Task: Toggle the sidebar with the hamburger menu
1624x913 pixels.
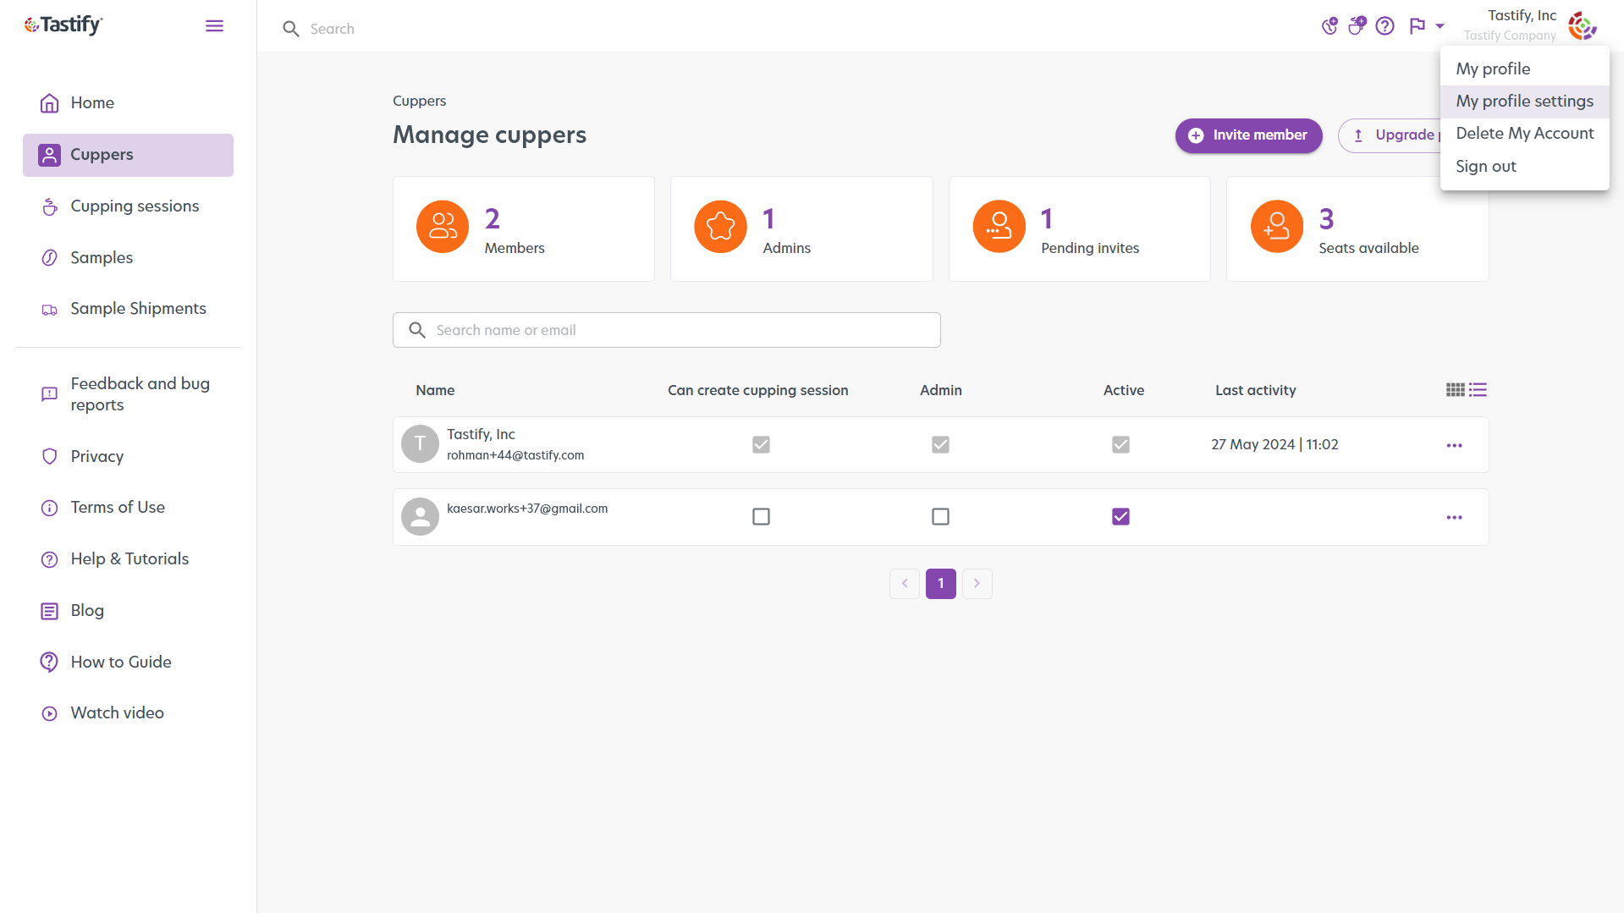Action: pos(214,25)
